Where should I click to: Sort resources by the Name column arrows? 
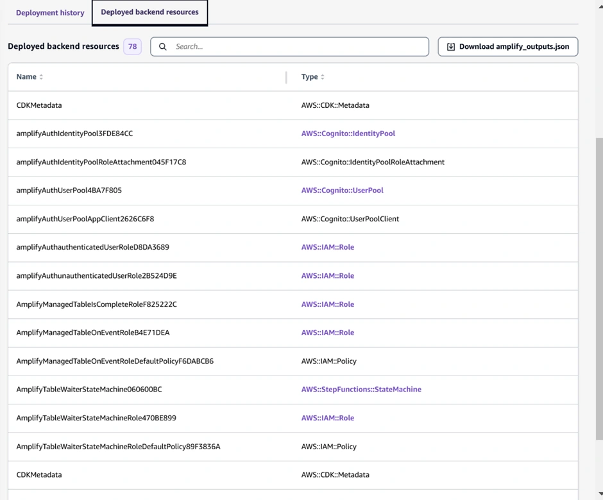[41, 77]
